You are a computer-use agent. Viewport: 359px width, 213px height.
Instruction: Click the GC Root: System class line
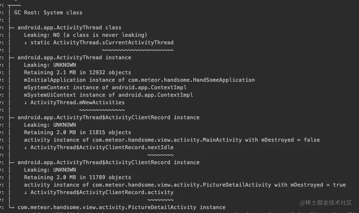pos(48,13)
